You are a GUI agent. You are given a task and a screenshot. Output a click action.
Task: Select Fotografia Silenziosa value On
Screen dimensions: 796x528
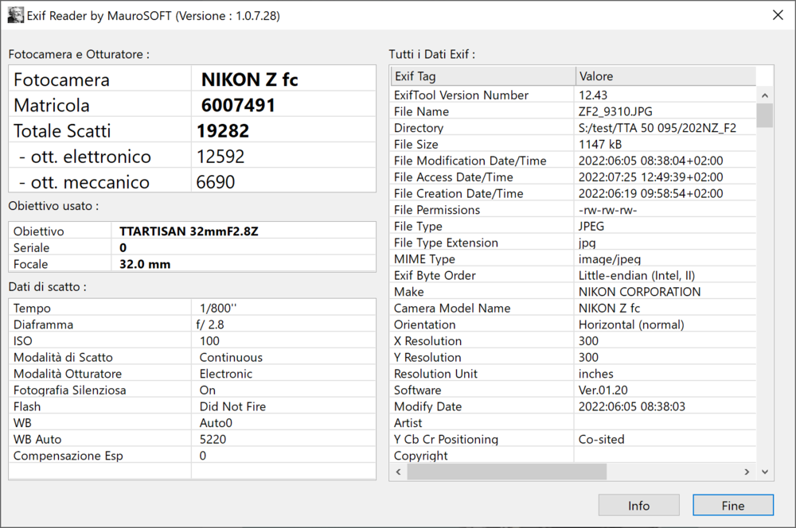coord(207,390)
